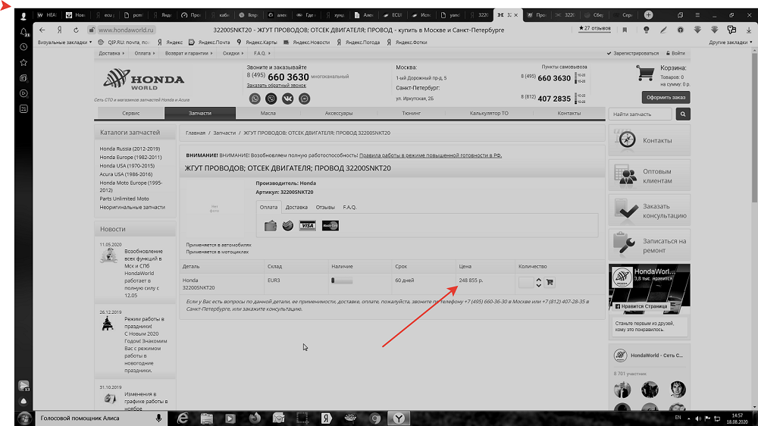The height and width of the screenshot is (426, 758).
Task: Expand Возврат и гарантии dropdown
Action: (189, 53)
